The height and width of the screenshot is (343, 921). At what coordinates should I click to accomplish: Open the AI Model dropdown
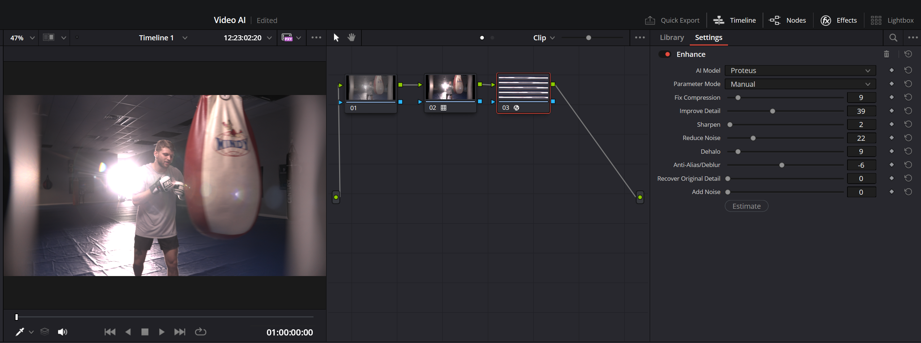pyautogui.click(x=800, y=71)
